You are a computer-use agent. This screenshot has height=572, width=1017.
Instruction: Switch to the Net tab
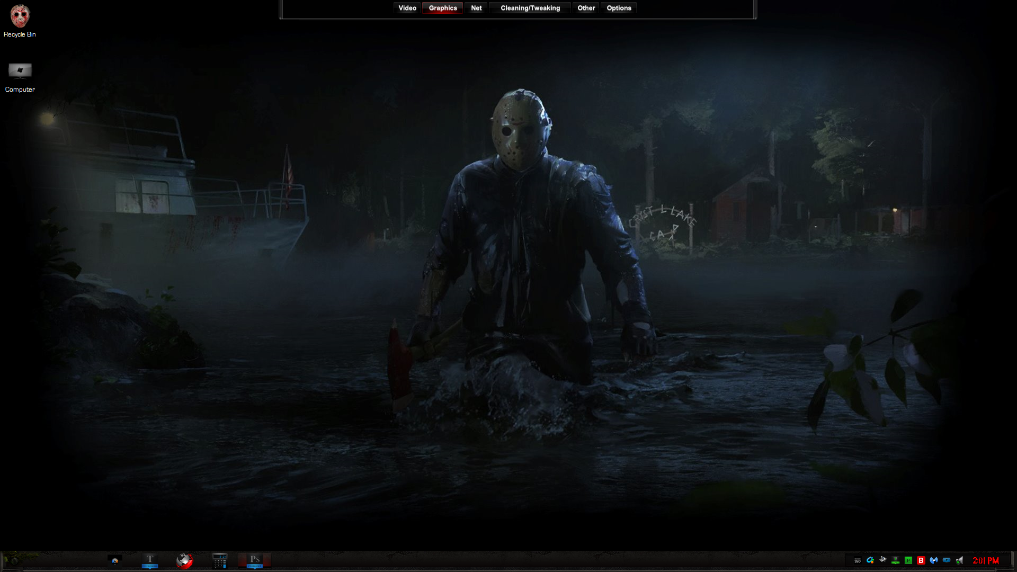click(x=476, y=8)
